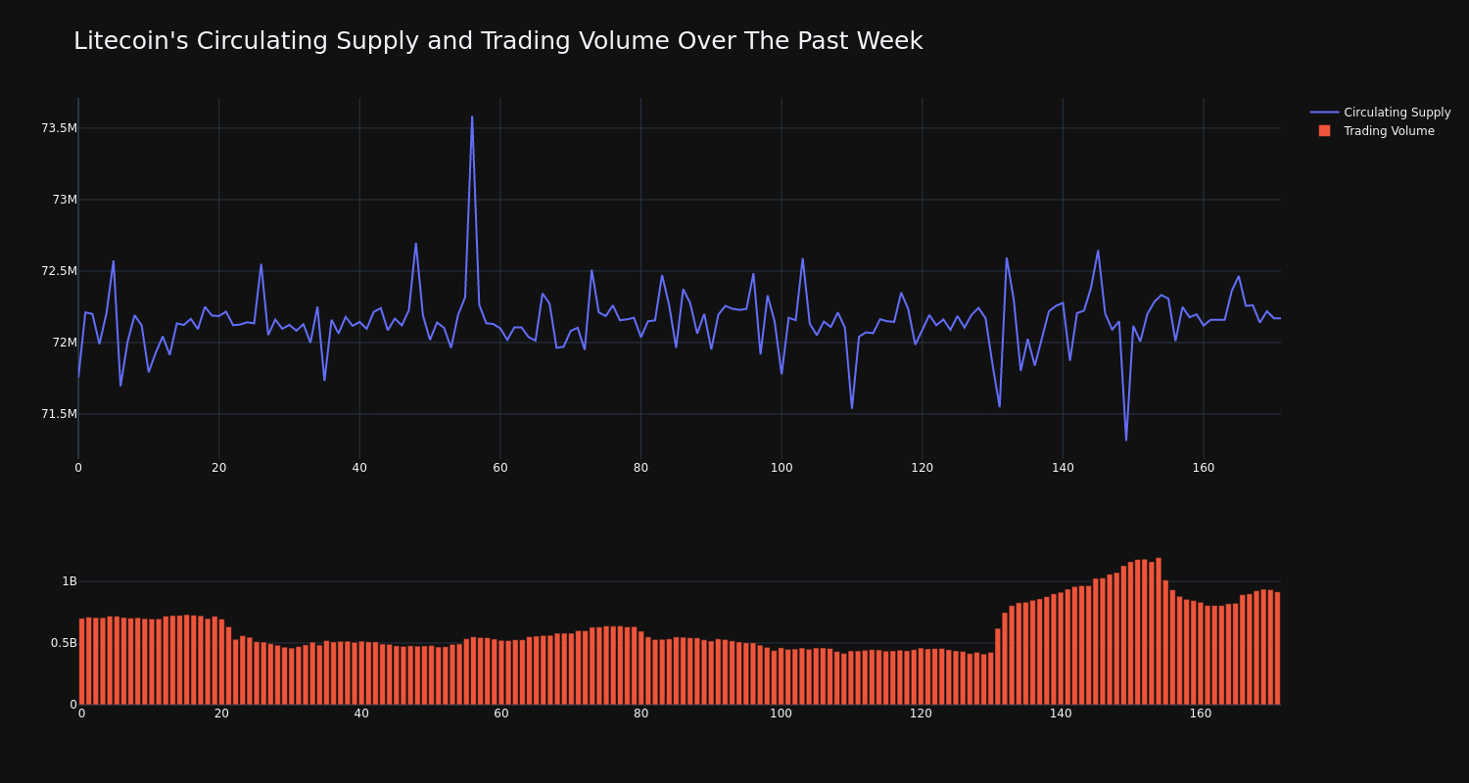Click the 72.5M y-axis label
The width and height of the screenshot is (1469, 783).
(x=59, y=271)
